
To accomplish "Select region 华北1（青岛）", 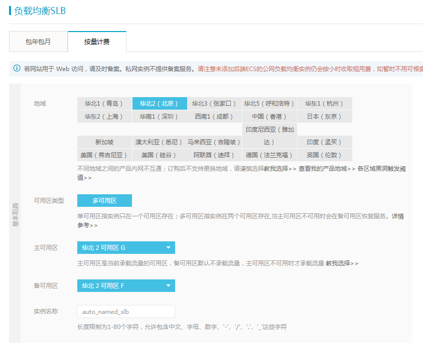I will (104, 103).
